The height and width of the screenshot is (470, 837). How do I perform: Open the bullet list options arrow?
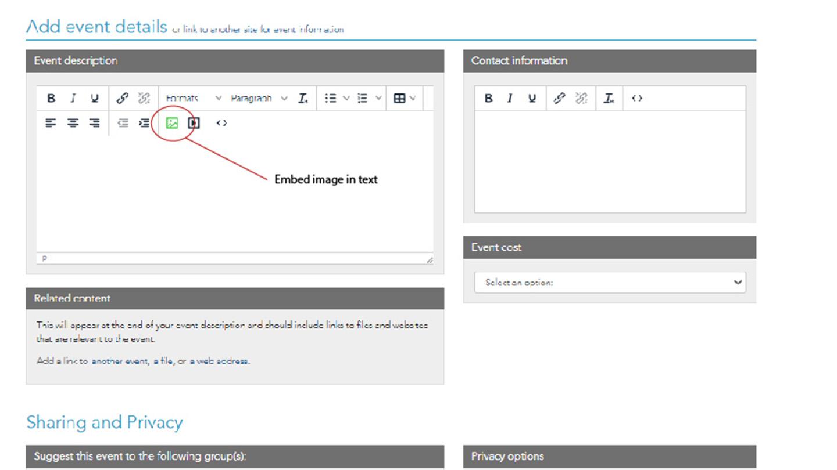point(346,98)
